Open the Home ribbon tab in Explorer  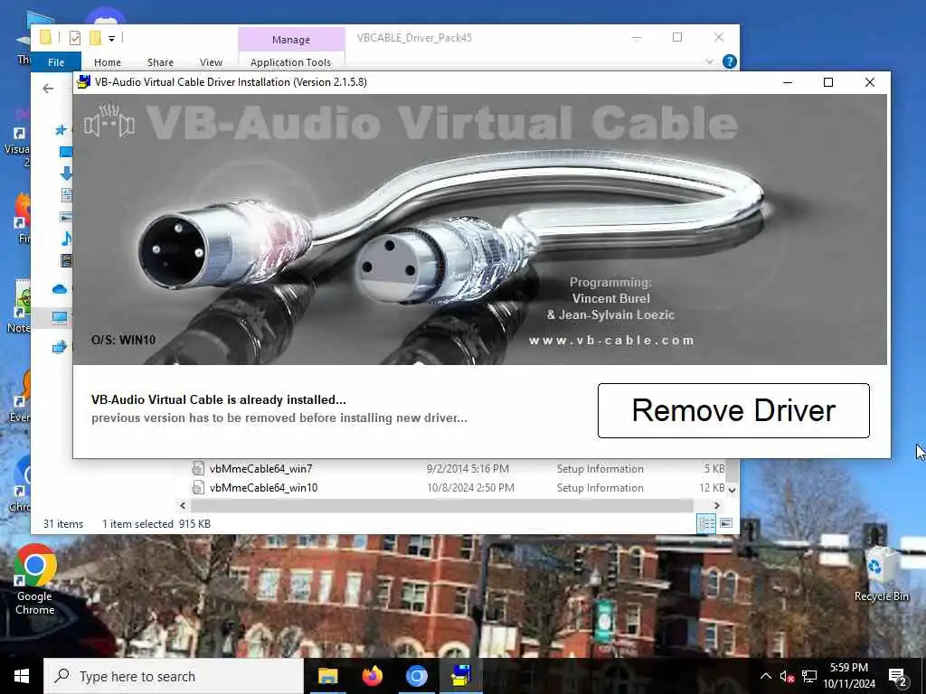pos(108,62)
